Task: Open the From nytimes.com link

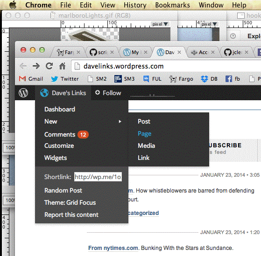Action: click(x=113, y=248)
